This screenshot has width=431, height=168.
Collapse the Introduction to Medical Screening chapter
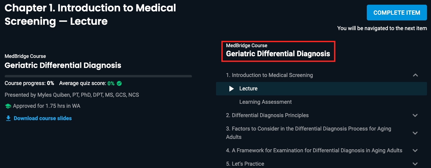tap(415, 75)
